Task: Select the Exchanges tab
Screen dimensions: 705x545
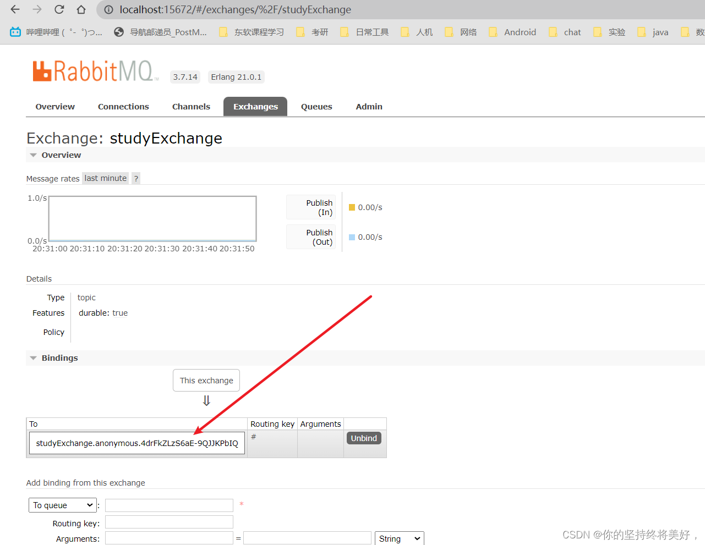Action: click(x=255, y=107)
